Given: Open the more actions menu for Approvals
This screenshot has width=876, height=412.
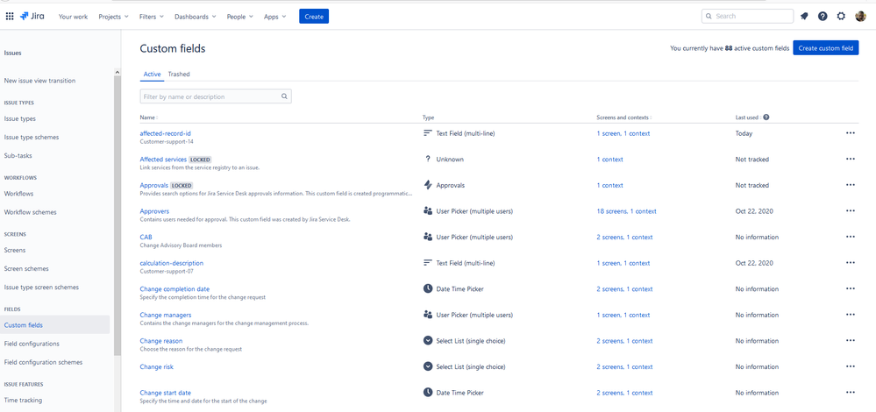Looking at the screenshot, I should (x=851, y=185).
